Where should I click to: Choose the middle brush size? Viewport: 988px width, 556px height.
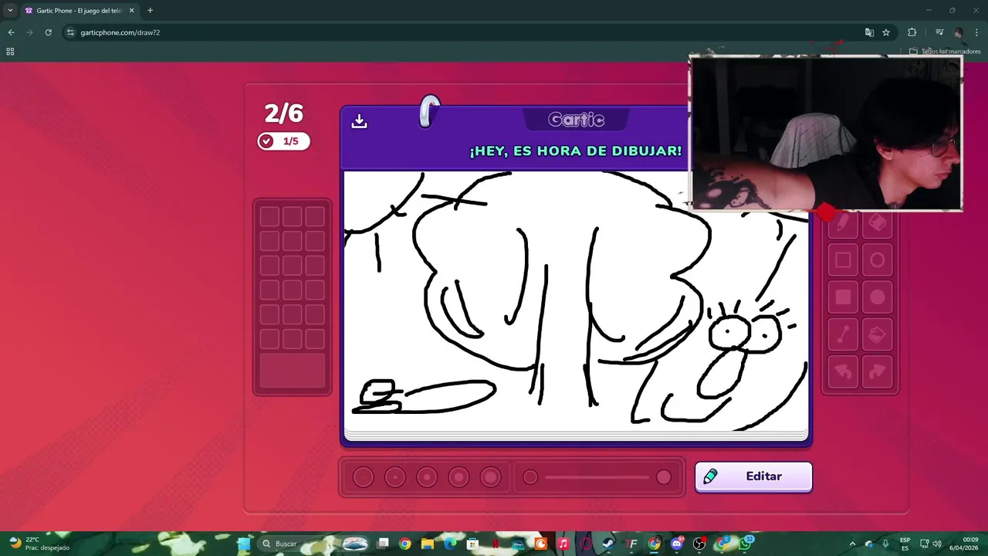(x=427, y=477)
